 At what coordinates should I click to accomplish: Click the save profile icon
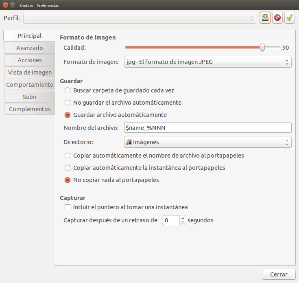click(265, 18)
